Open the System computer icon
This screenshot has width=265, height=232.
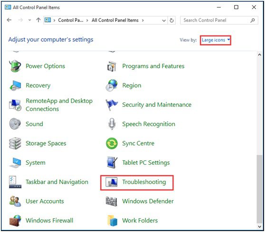[x=15, y=163]
